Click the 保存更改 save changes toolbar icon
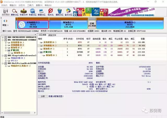The image size is (167, 118). point(6,12)
